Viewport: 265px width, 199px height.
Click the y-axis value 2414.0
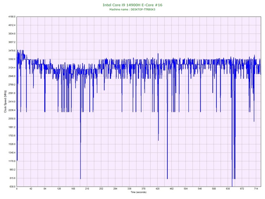pos(12,102)
